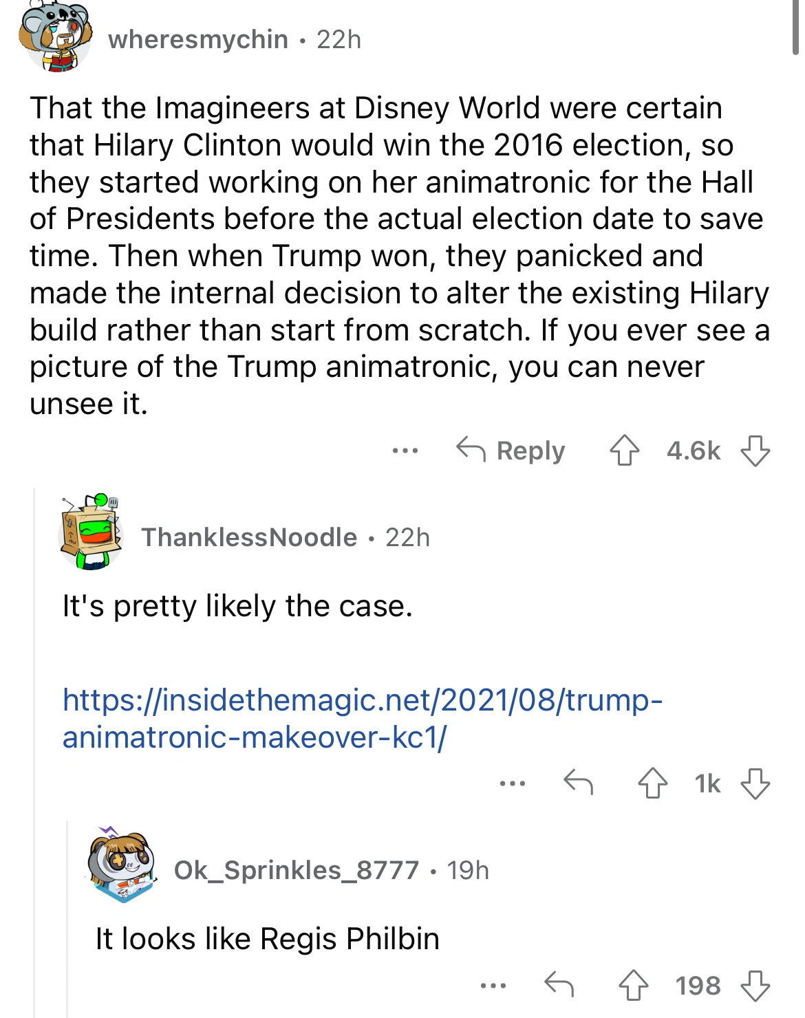Click reply arrow on ThanklessNoodle's comment
Screen dimensions: 805x1018
578,783
